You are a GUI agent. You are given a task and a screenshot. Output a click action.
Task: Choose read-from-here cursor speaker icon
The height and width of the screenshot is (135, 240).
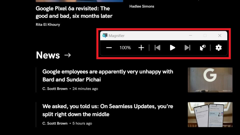(x=203, y=48)
